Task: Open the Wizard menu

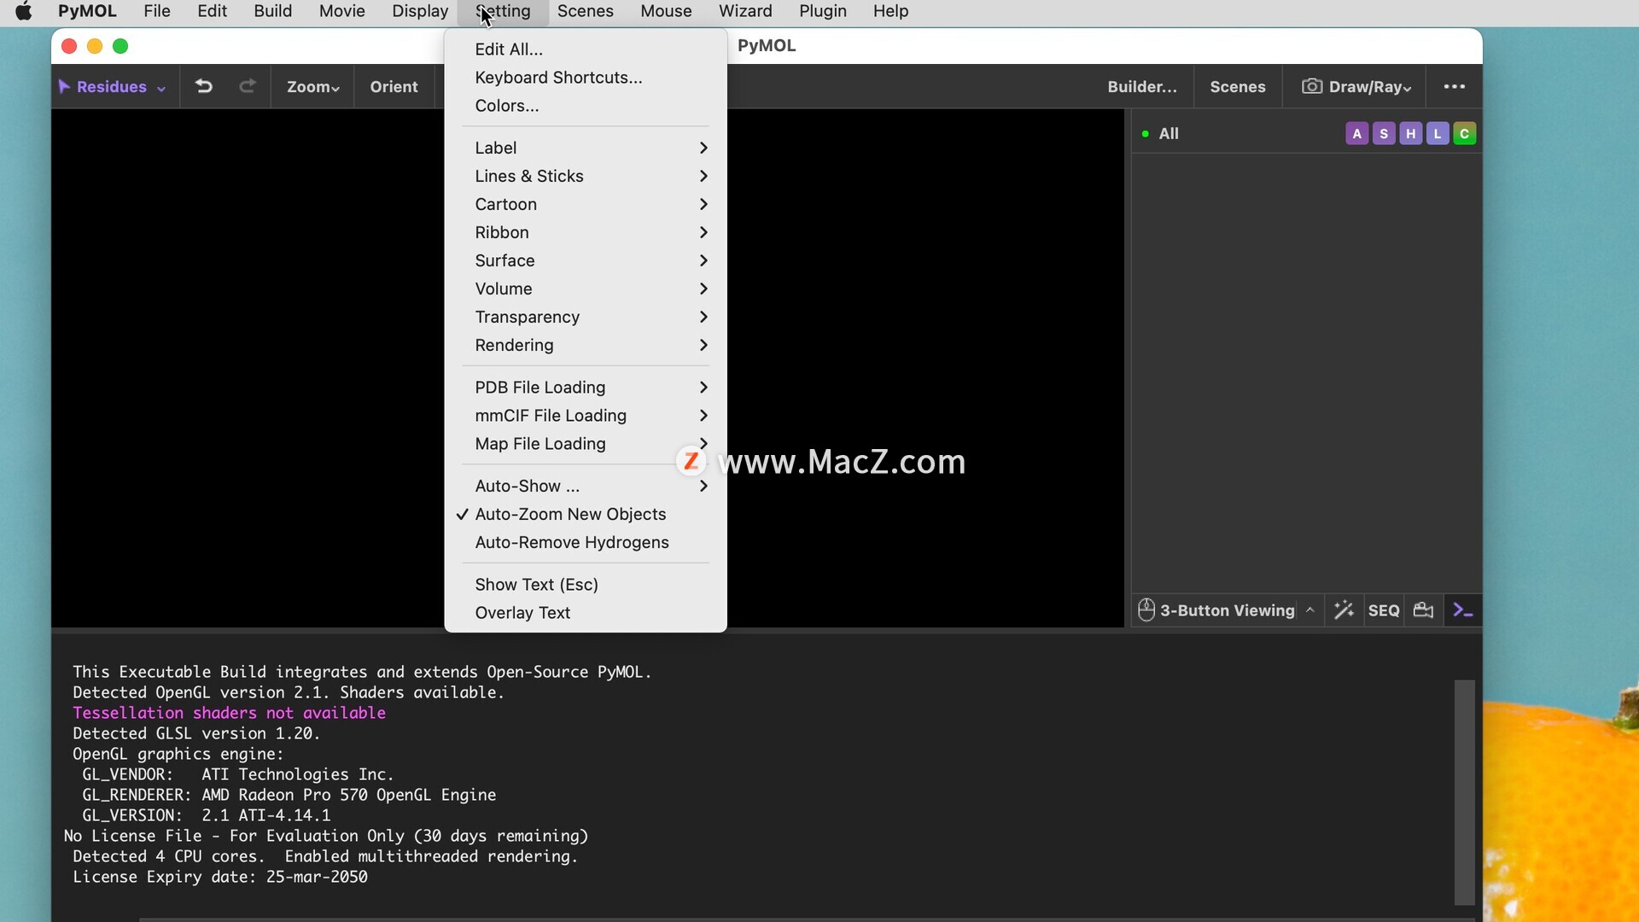Action: pos(745,11)
